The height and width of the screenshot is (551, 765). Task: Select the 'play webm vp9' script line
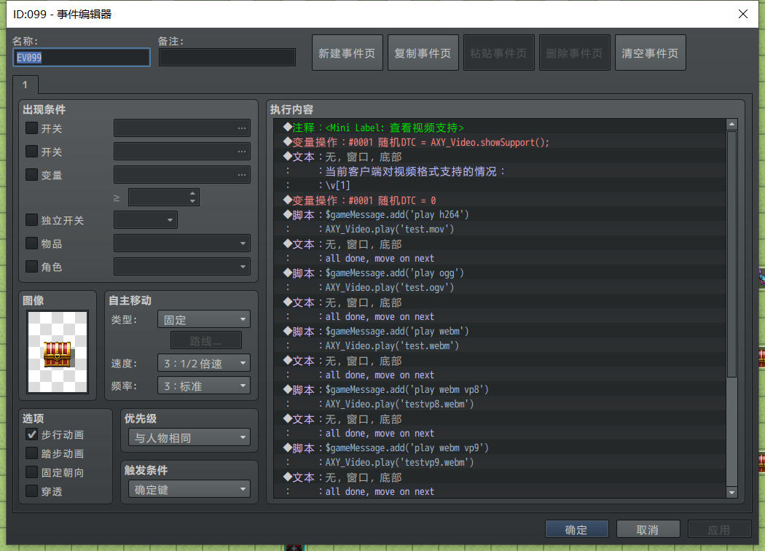(500, 448)
